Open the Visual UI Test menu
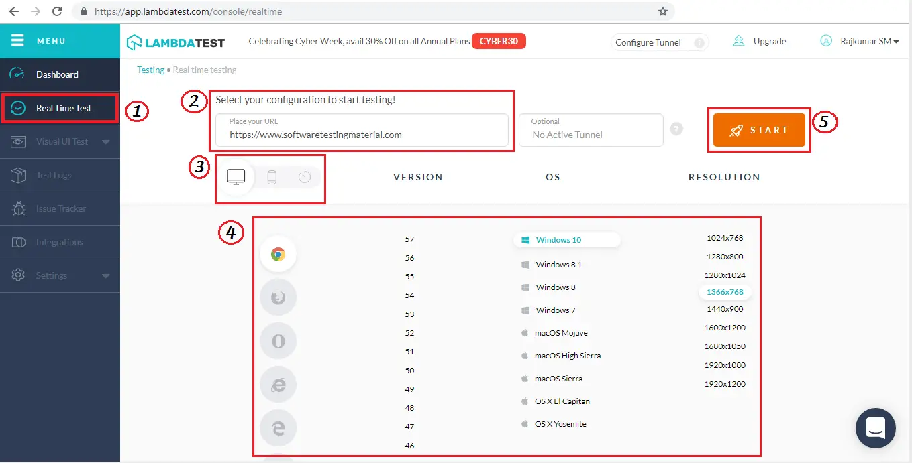Image resolution: width=912 pixels, height=463 pixels. click(60, 141)
